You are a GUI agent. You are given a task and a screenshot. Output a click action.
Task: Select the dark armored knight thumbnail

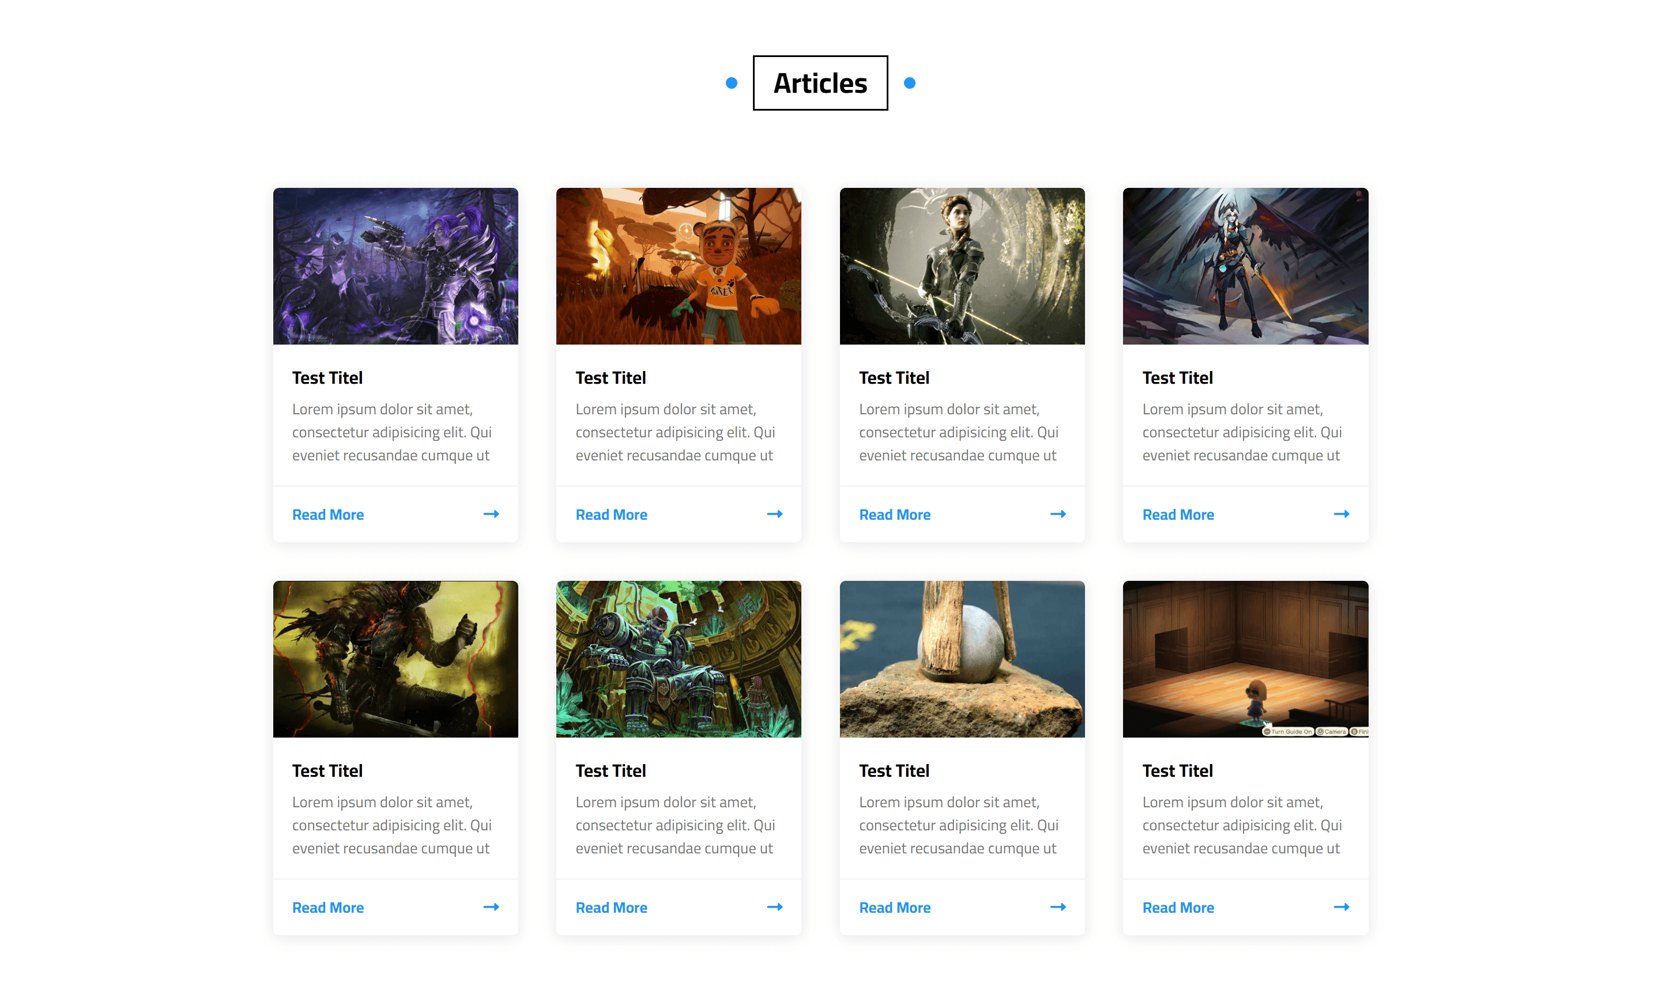click(x=395, y=659)
